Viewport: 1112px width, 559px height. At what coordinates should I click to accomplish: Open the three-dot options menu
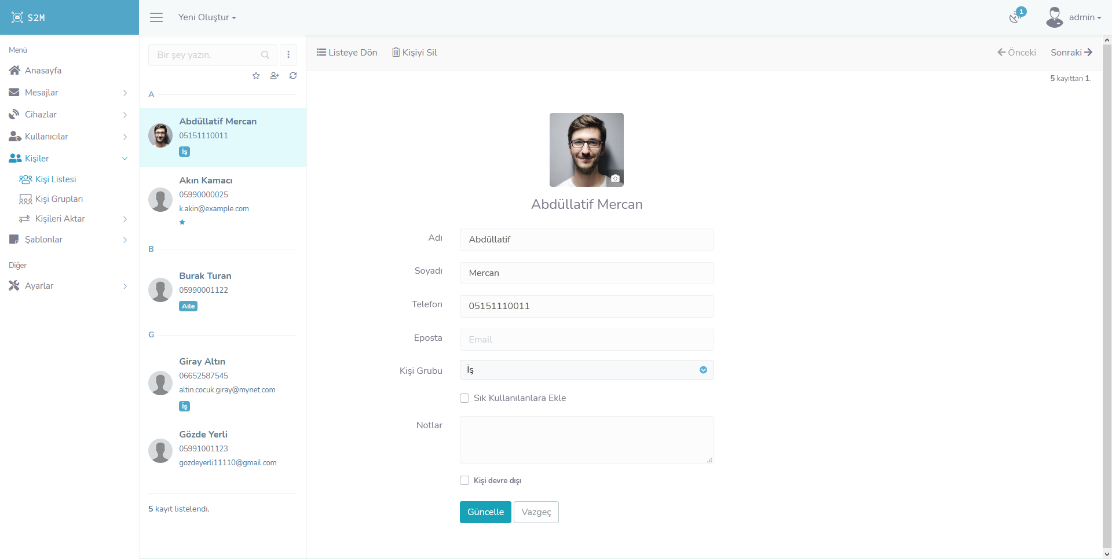tap(288, 55)
